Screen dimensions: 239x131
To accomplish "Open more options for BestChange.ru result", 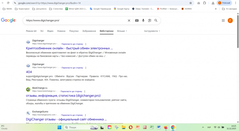I will pos(85,91).
